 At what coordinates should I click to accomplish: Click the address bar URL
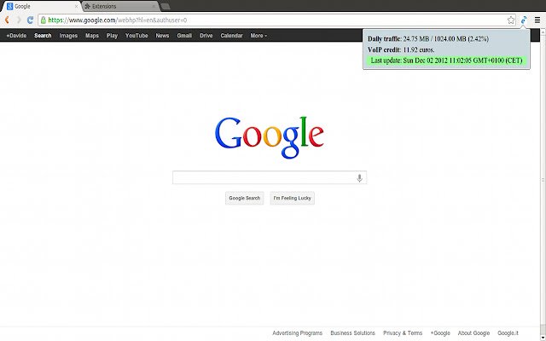click(x=118, y=20)
